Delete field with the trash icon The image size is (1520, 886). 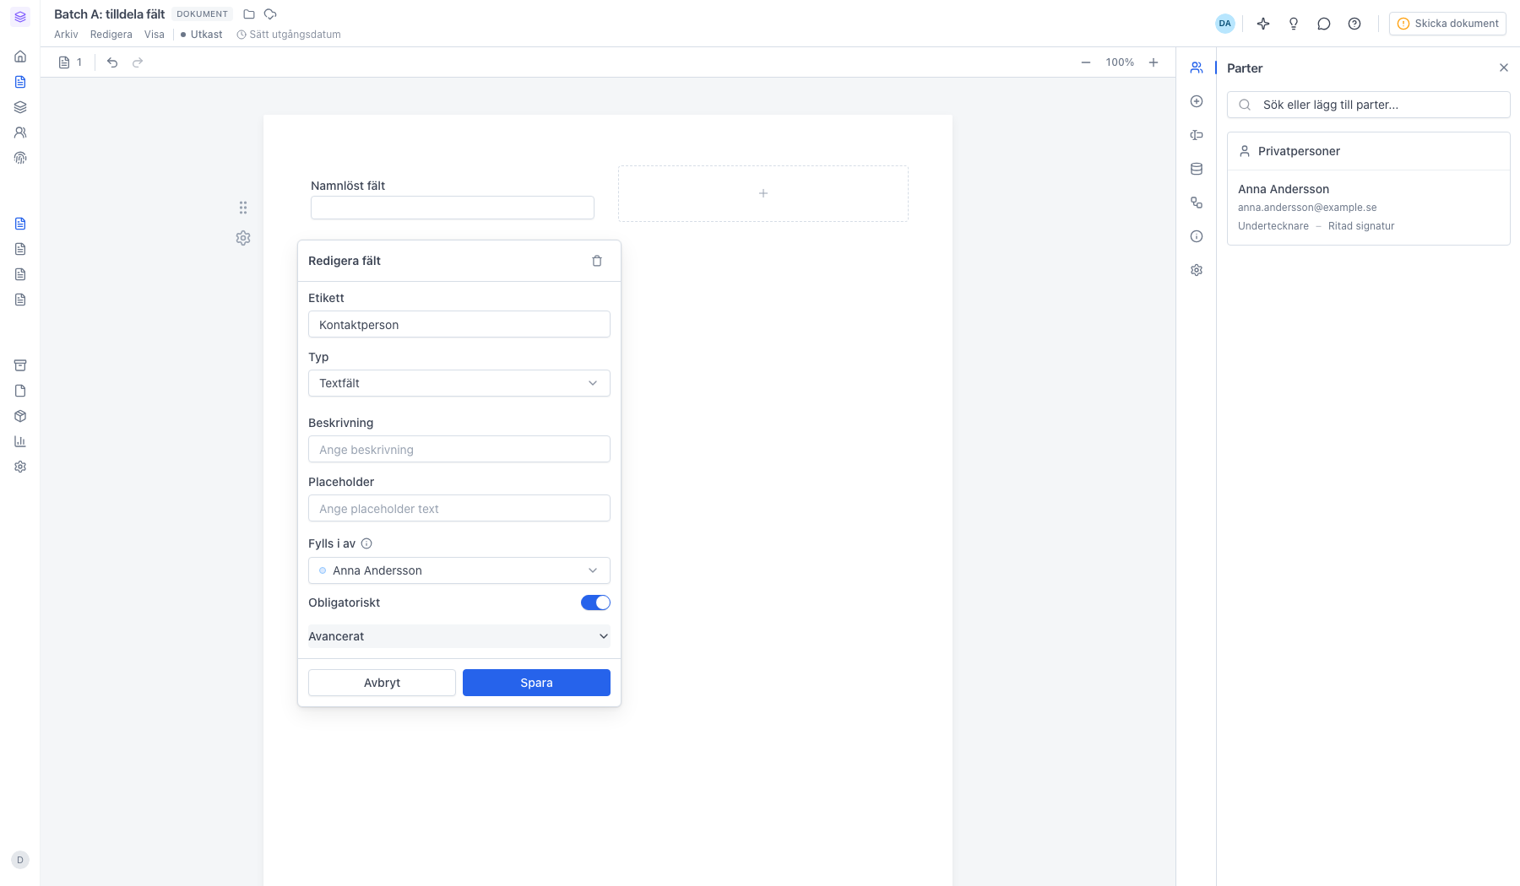597,261
